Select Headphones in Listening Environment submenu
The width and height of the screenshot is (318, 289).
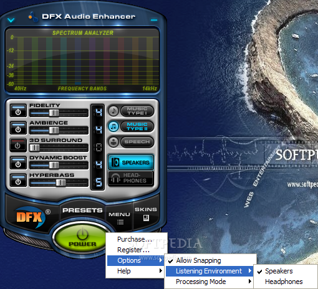point(286,282)
